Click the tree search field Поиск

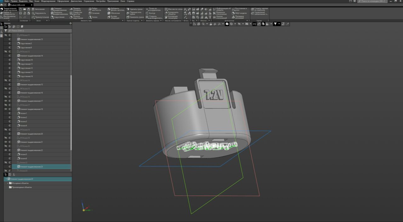[x=39, y=31]
